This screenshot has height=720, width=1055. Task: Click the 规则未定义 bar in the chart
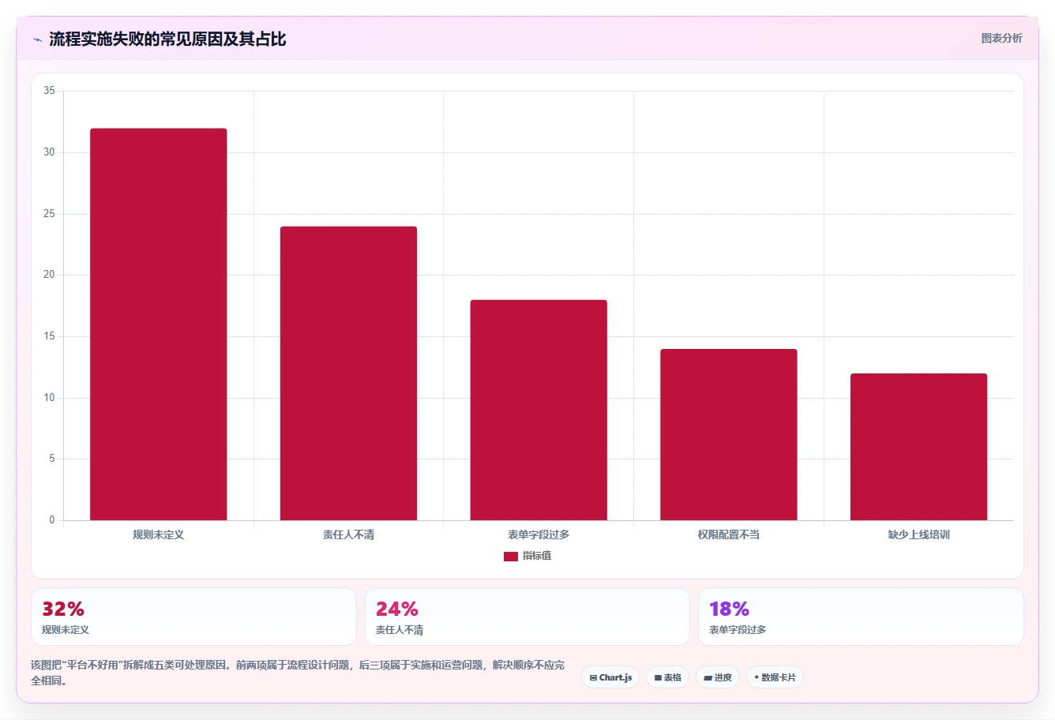[x=158, y=324]
